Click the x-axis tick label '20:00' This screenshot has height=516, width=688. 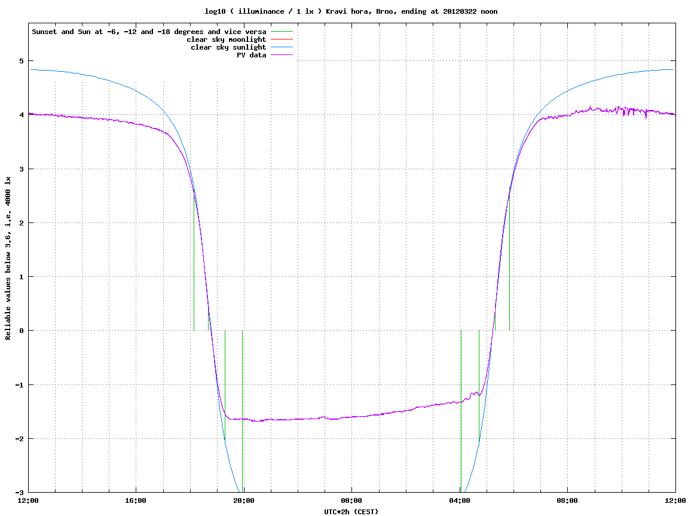244,500
